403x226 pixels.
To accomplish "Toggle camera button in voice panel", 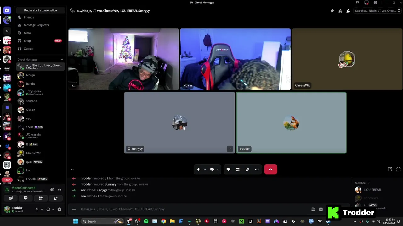I will coord(10,198).
